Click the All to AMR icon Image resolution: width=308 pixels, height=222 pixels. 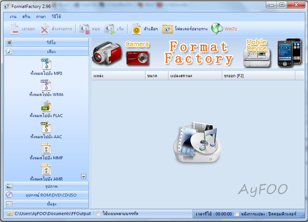(46, 169)
